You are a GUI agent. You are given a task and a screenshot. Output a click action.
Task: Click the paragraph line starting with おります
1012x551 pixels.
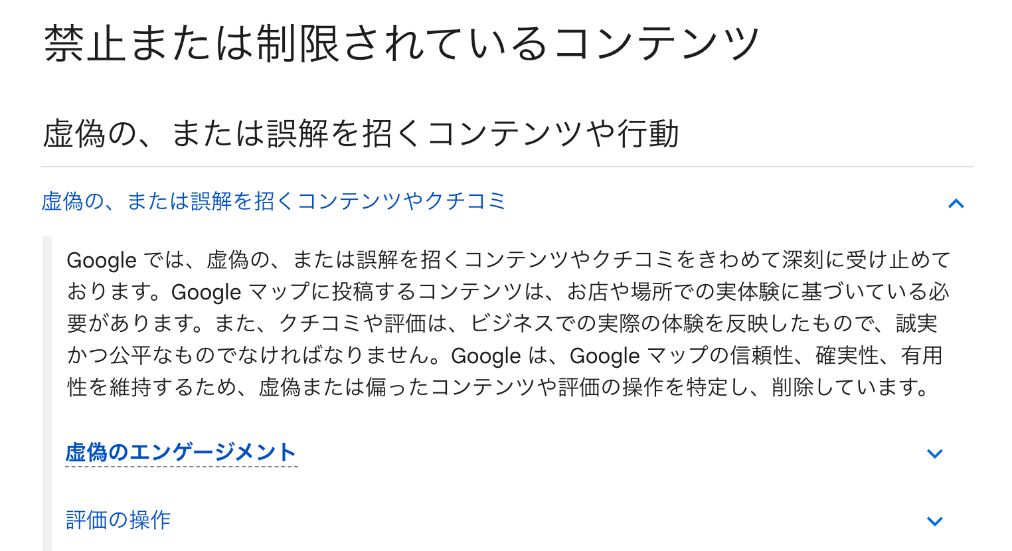pos(508,291)
